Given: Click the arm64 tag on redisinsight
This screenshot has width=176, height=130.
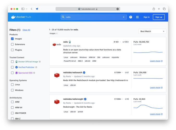Looking at the screenshot, I should 80,112.
